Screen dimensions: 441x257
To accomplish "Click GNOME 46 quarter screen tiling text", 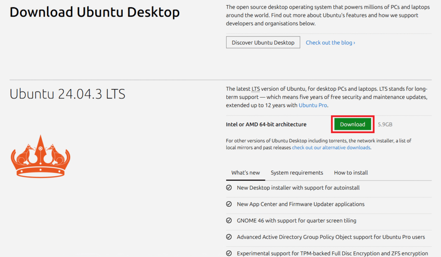I will pyautogui.click(x=296, y=220).
